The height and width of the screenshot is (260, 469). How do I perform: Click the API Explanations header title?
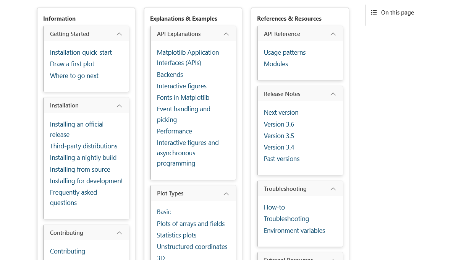click(x=179, y=34)
